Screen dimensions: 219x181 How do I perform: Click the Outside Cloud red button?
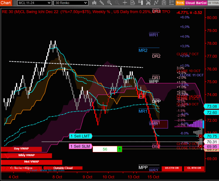[63, 168]
